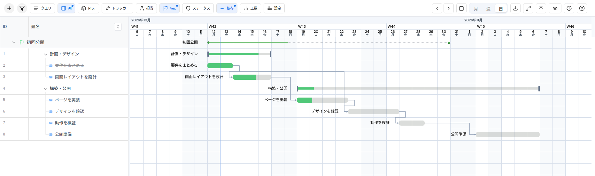Click the 要件をまとめる gantt bar
Screen dimensions: 595x176
(x=220, y=66)
